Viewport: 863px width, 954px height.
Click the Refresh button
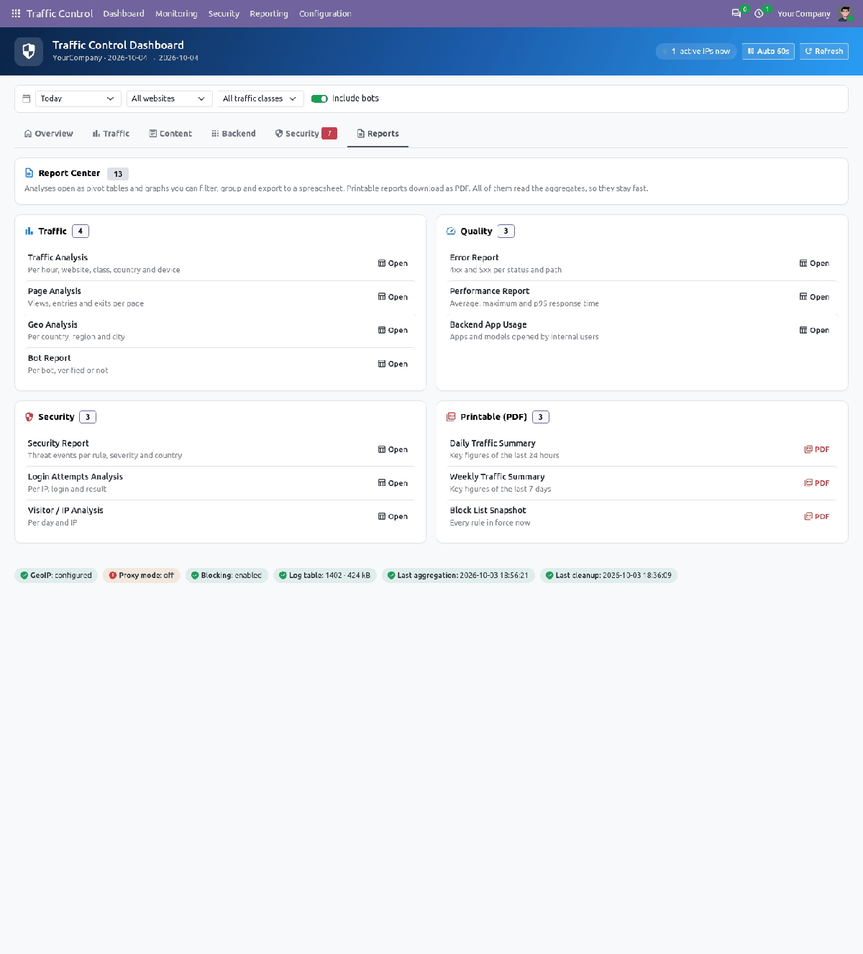[824, 51]
